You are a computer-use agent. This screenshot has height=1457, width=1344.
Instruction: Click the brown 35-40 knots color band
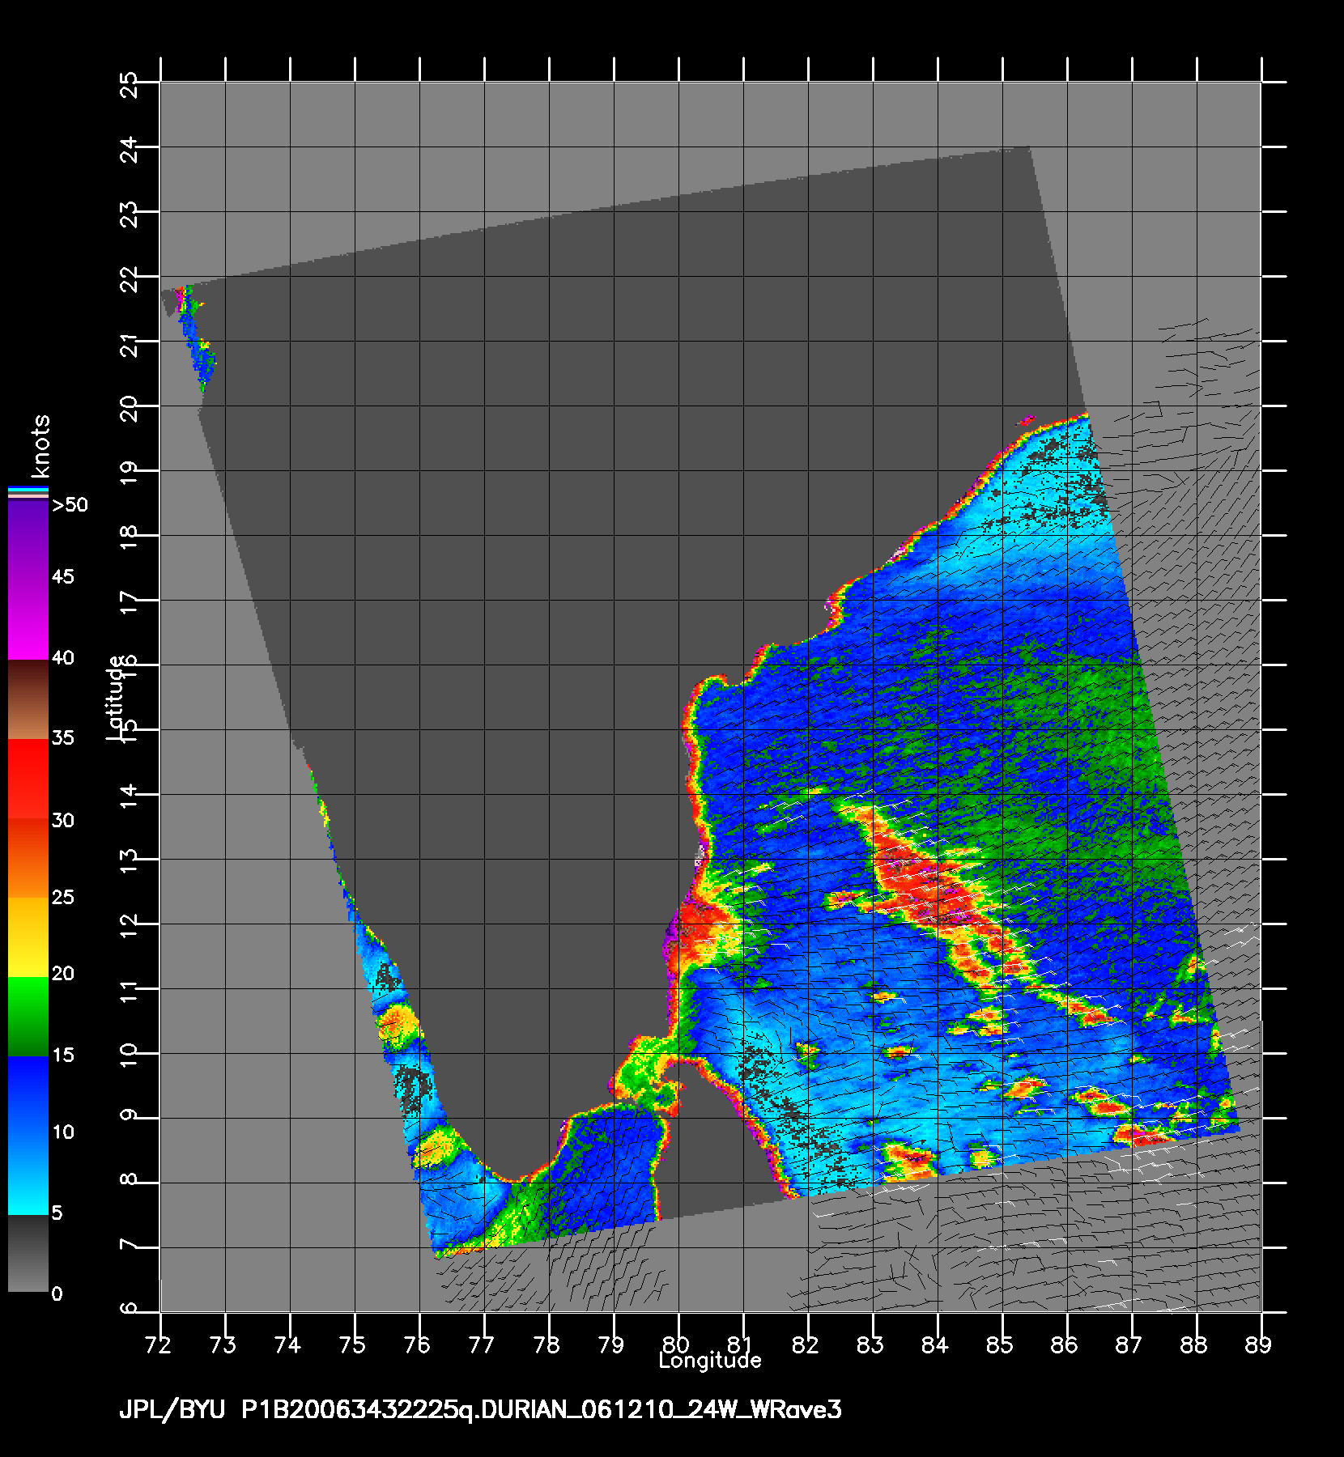pyautogui.click(x=28, y=699)
